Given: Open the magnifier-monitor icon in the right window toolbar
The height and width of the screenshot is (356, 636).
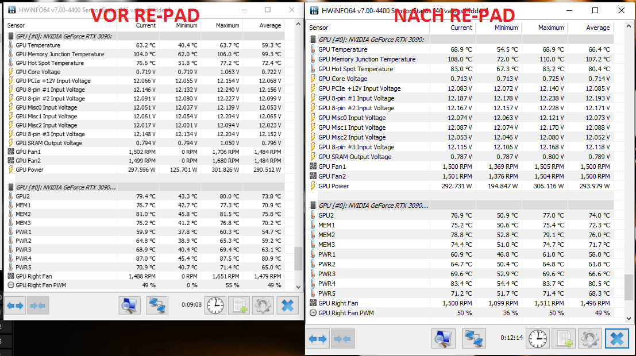Looking at the screenshot, I should click(444, 338).
